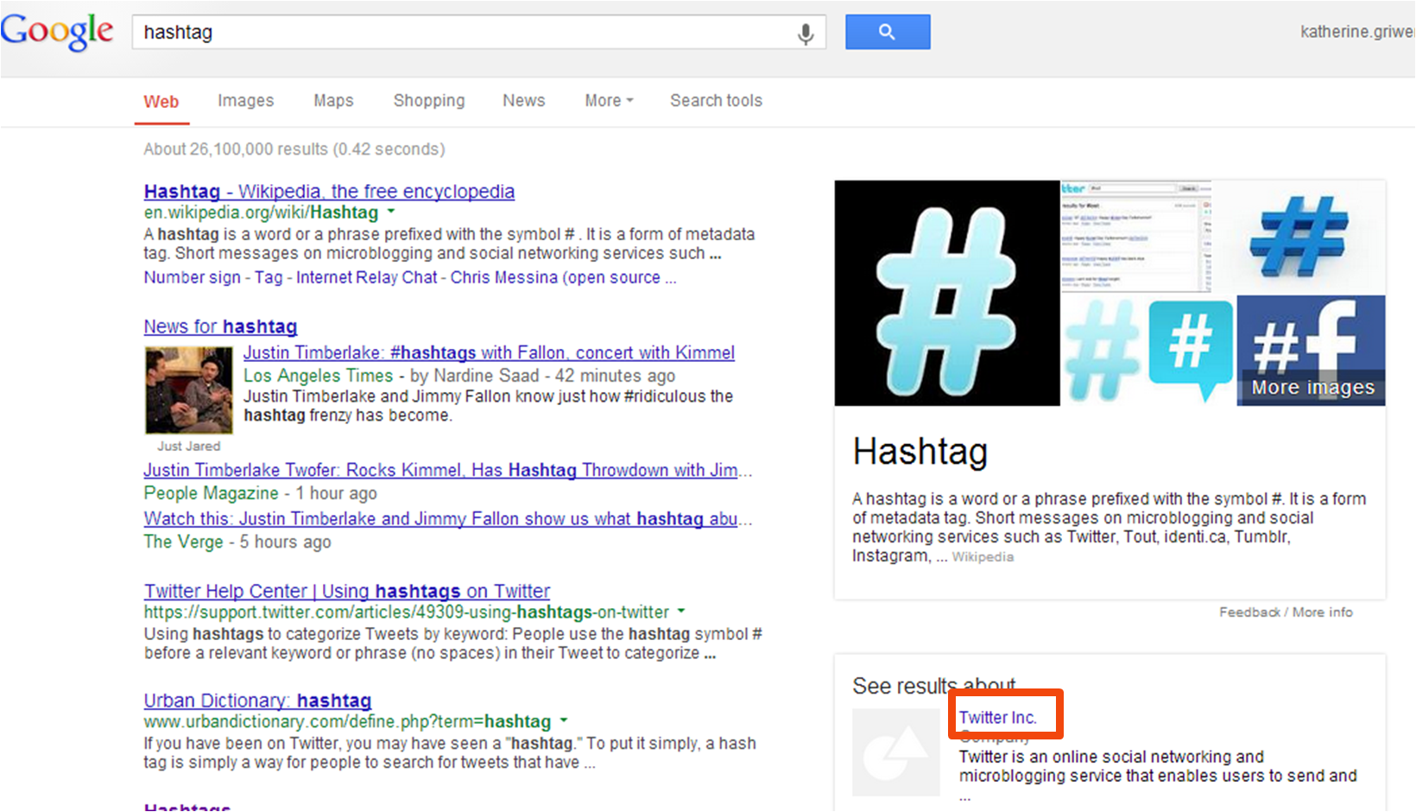Click the Google logo
Viewport: 1416px width, 812px height.
pyautogui.click(x=57, y=32)
